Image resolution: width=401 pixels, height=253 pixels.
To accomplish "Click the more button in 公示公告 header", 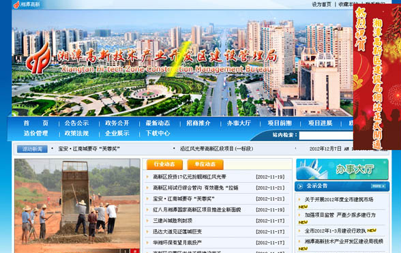I will (x=378, y=186).
